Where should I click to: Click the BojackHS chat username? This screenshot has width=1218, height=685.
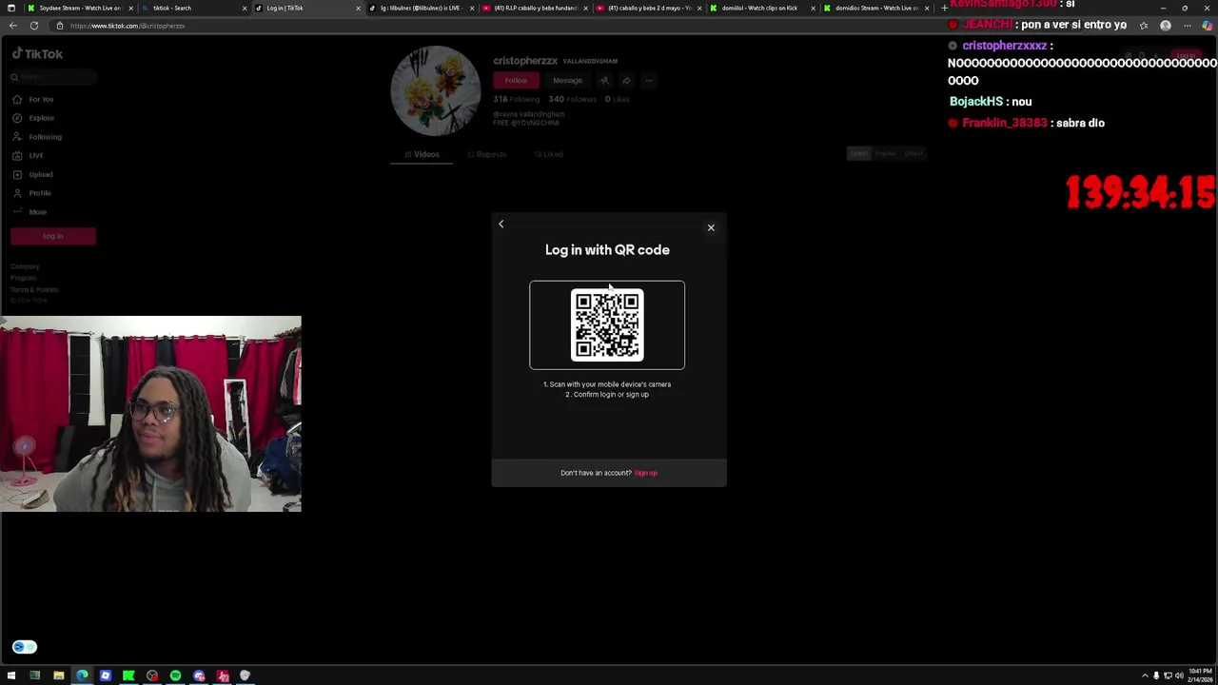pyautogui.click(x=976, y=102)
